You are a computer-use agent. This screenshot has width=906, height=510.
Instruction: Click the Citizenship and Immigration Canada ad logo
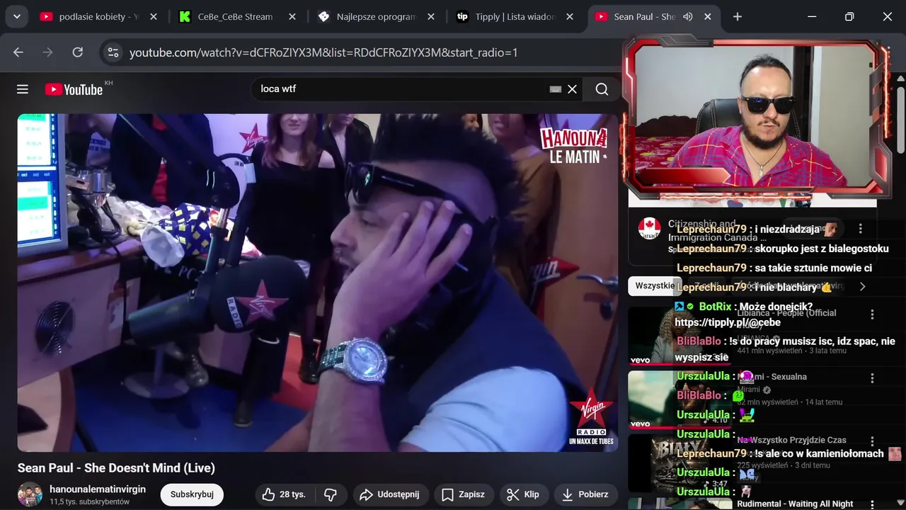click(x=649, y=229)
